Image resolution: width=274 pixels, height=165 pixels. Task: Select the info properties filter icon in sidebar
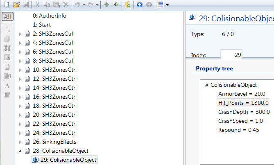click(x=7, y=76)
